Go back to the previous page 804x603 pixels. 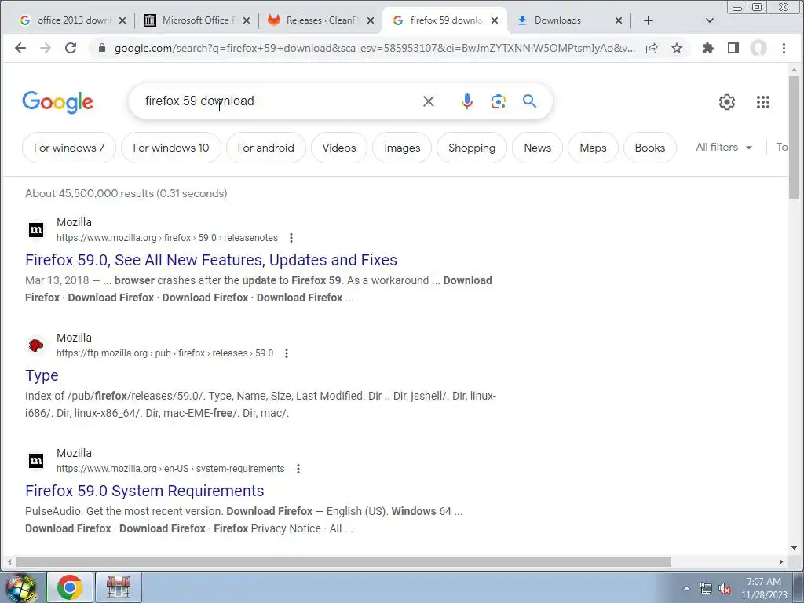pyautogui.click(x=20, y=48)
